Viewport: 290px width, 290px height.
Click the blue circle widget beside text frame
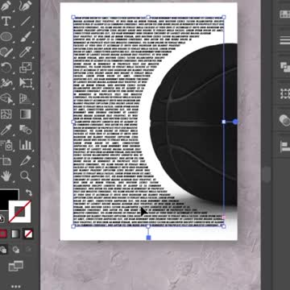(235, 122)
